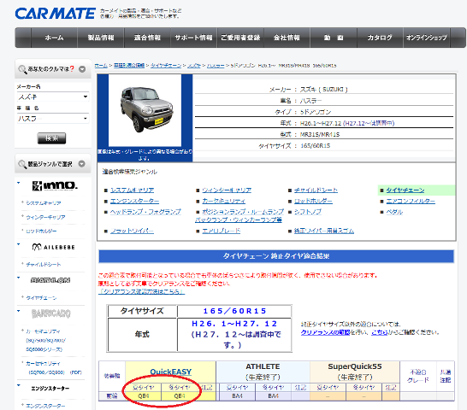Open the QuickEASY product link in the results
The image size is (467, 410).
171,372
